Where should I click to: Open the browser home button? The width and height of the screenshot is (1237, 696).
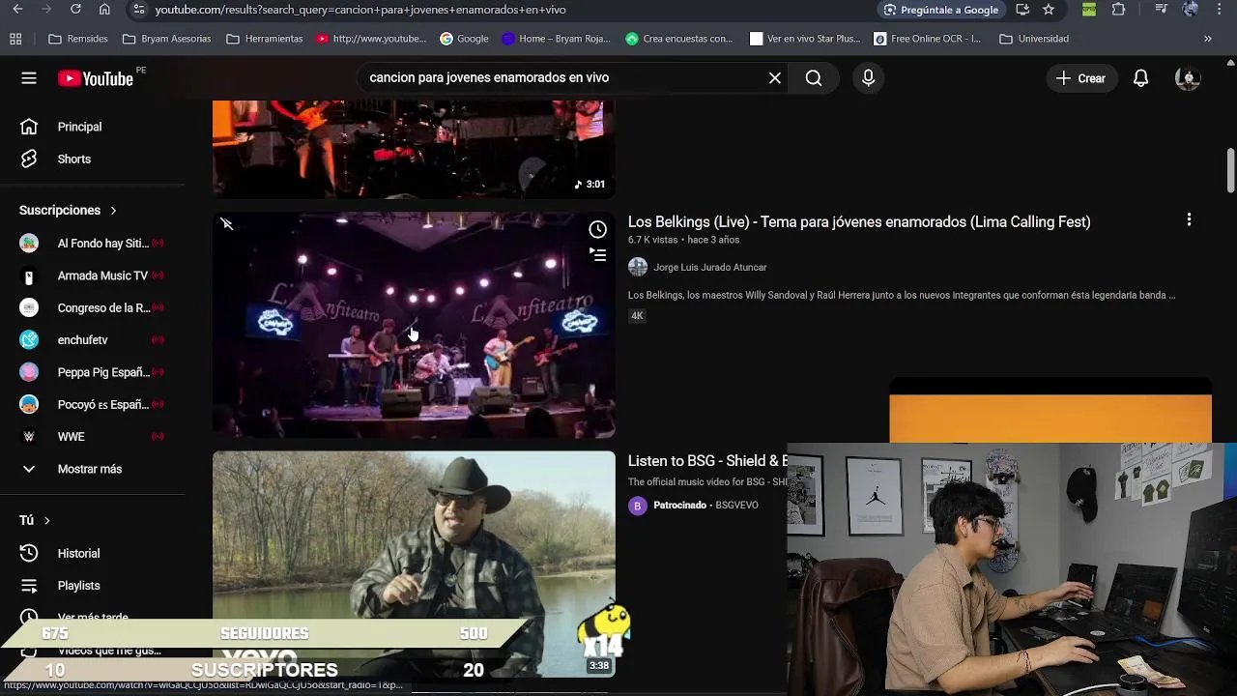click(104, 10)
